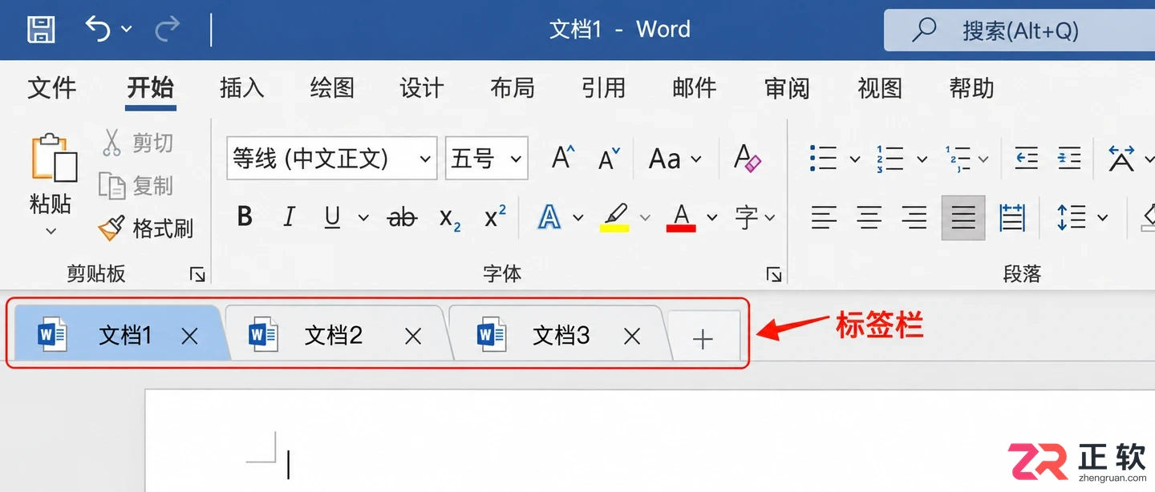Viewport: 1155px width, 492px height.
Task: Align paragraph text left
Action: pos(824,217)
